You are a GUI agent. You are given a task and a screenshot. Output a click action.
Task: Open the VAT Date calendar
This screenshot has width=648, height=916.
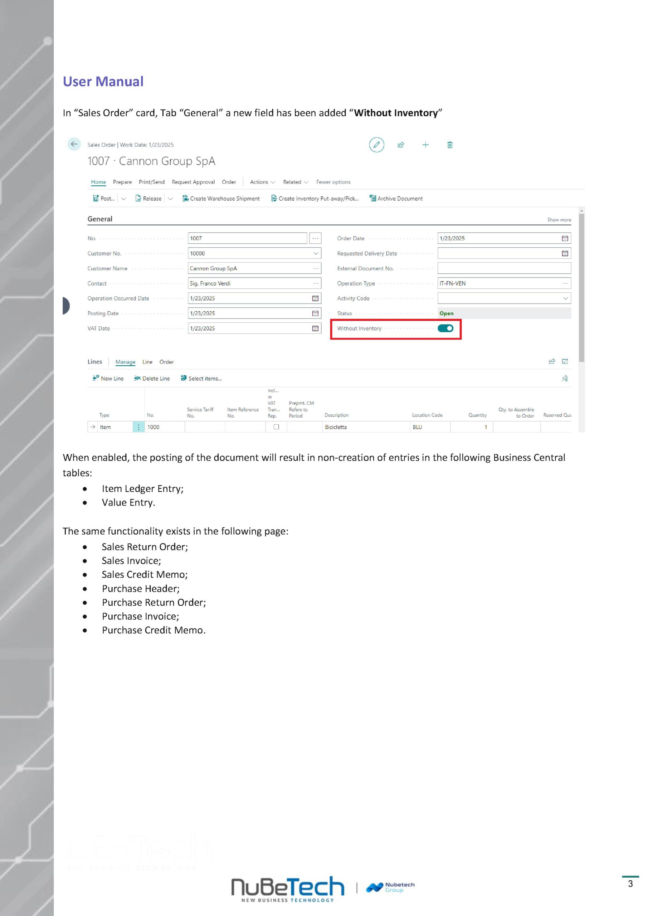[315, 328]
